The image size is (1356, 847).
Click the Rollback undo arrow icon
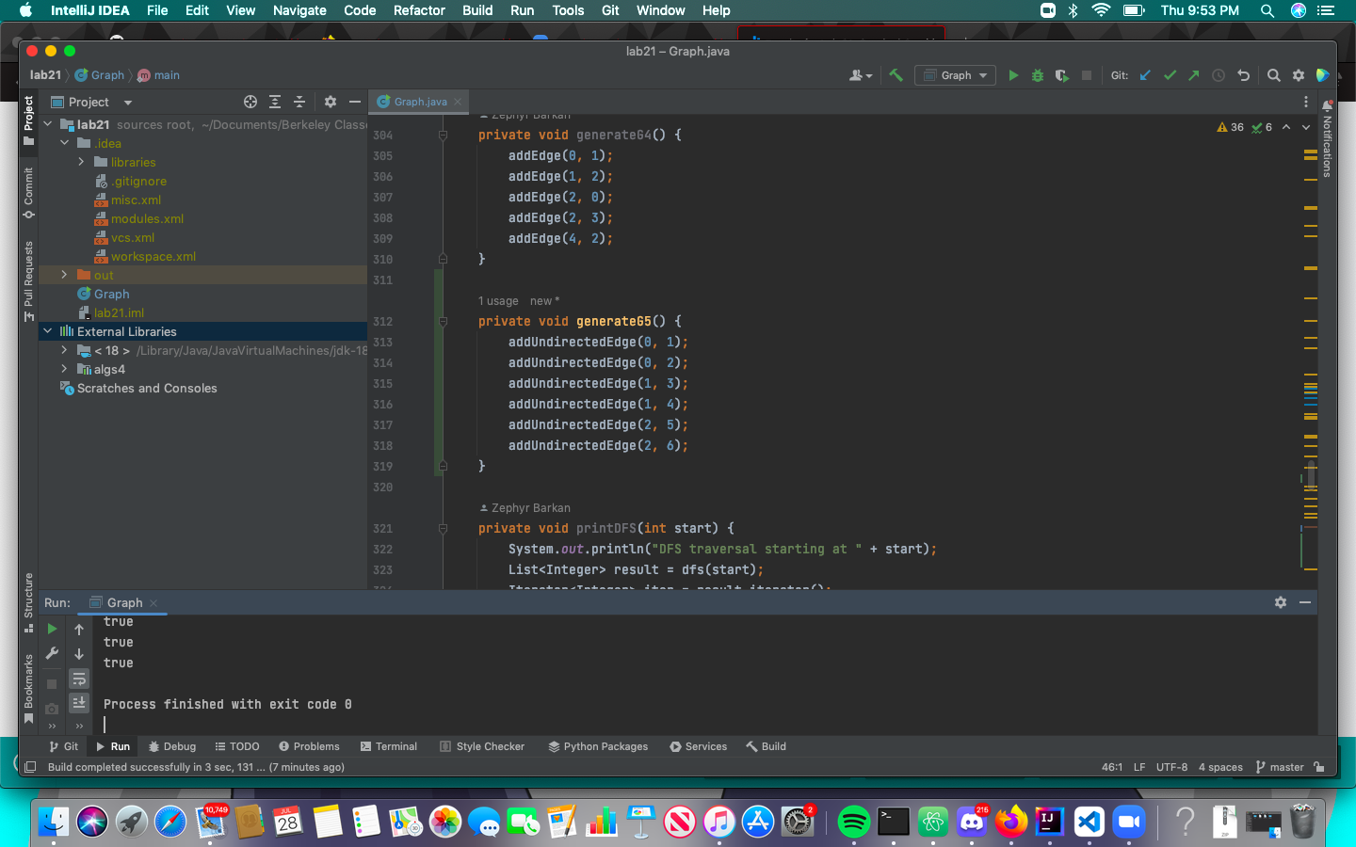pos(1243,75)
